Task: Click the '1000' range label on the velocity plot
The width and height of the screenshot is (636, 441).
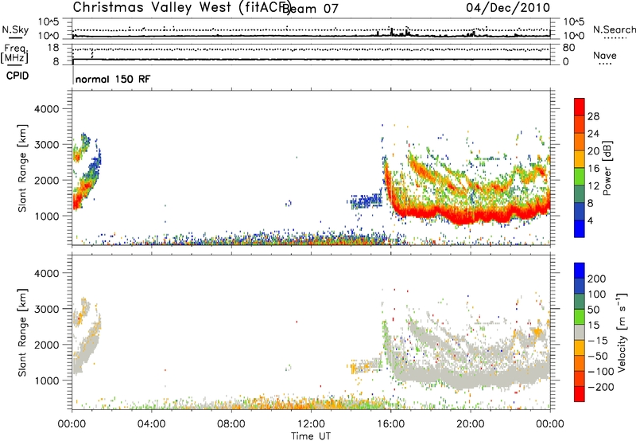Action: point(47,381)
